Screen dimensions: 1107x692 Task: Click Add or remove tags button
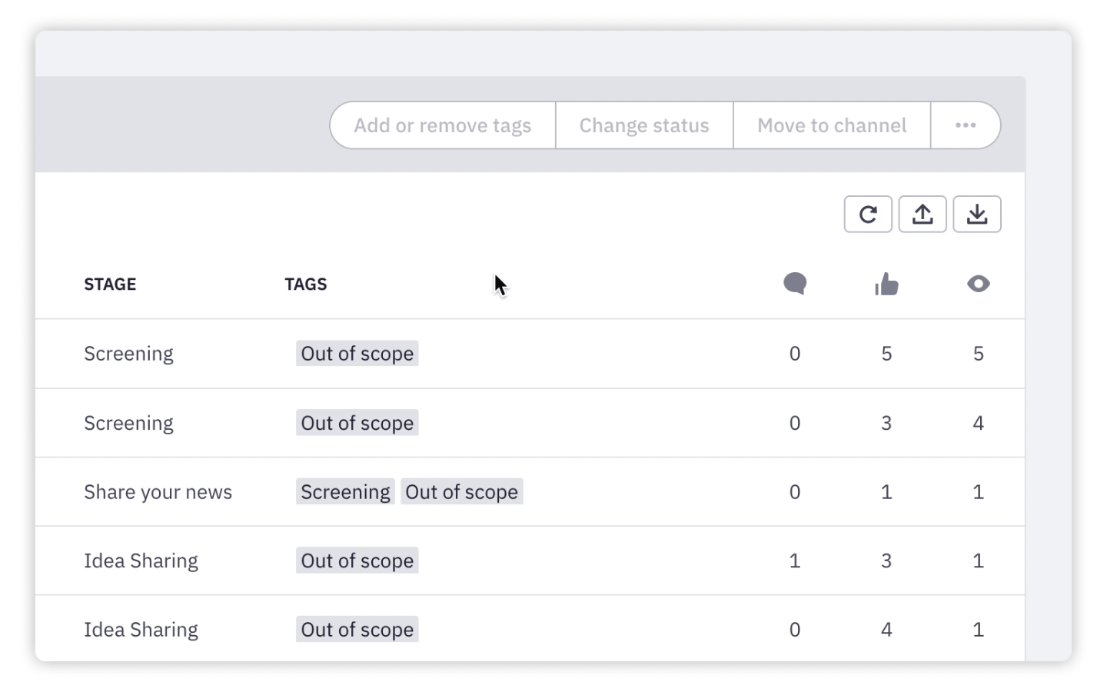443,125
